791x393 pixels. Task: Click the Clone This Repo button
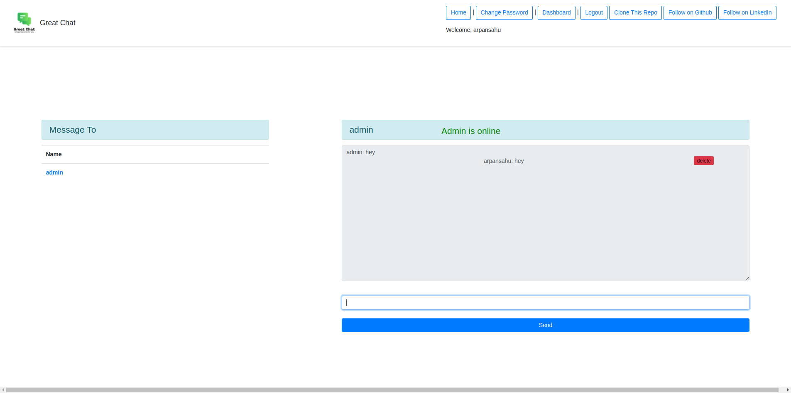[635, 13]
